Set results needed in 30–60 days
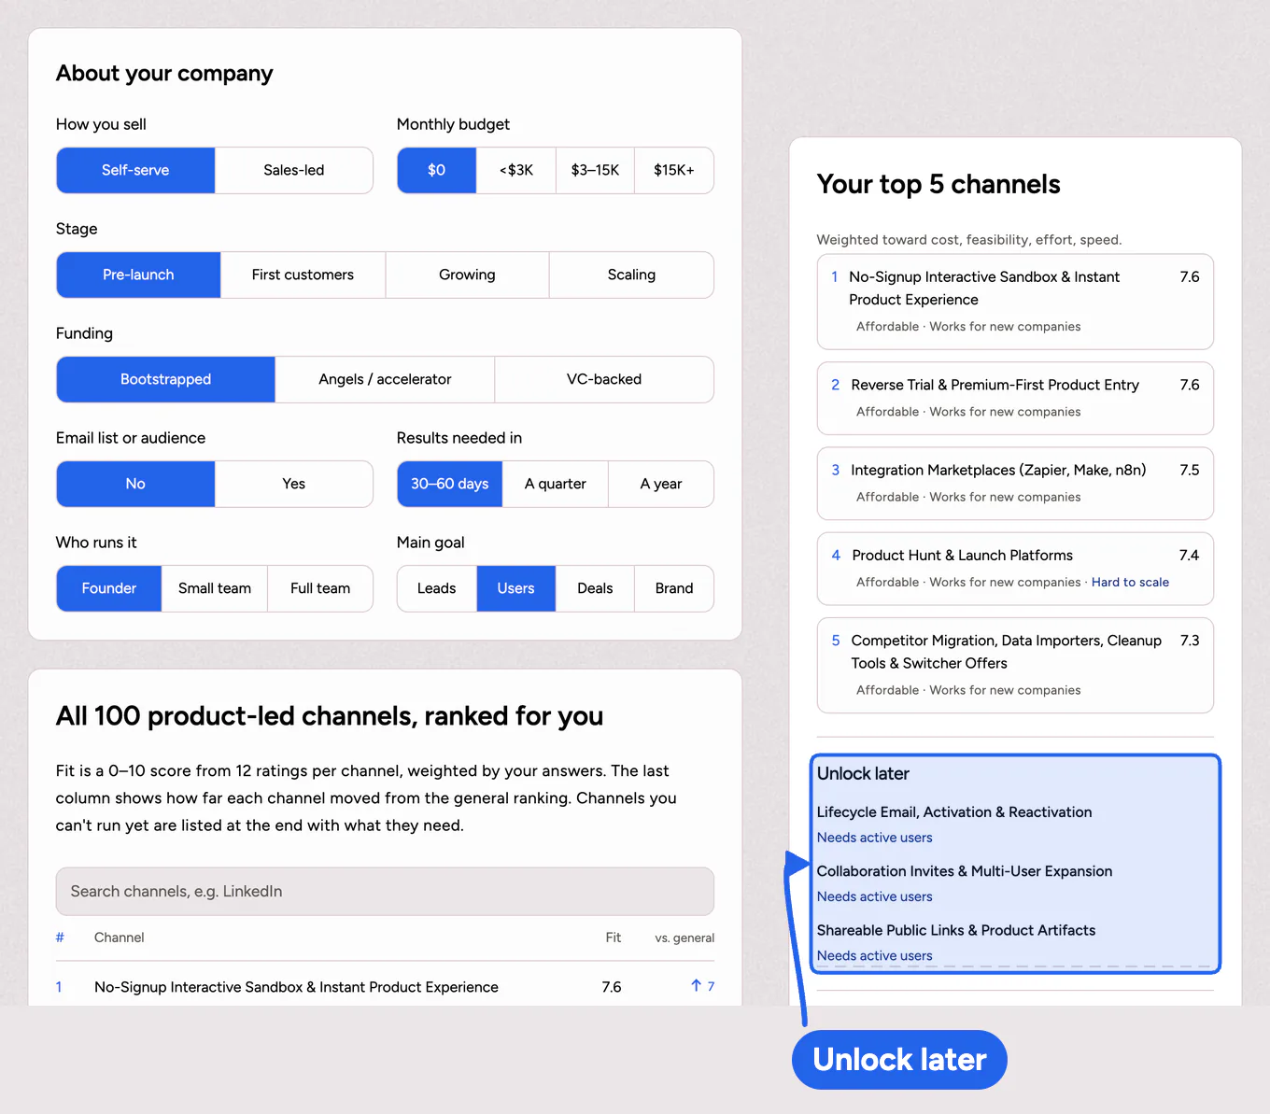The image size is (1270, 1114). coord(450,484)
